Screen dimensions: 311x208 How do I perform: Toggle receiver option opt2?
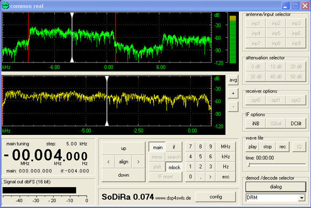click(296, 100)
